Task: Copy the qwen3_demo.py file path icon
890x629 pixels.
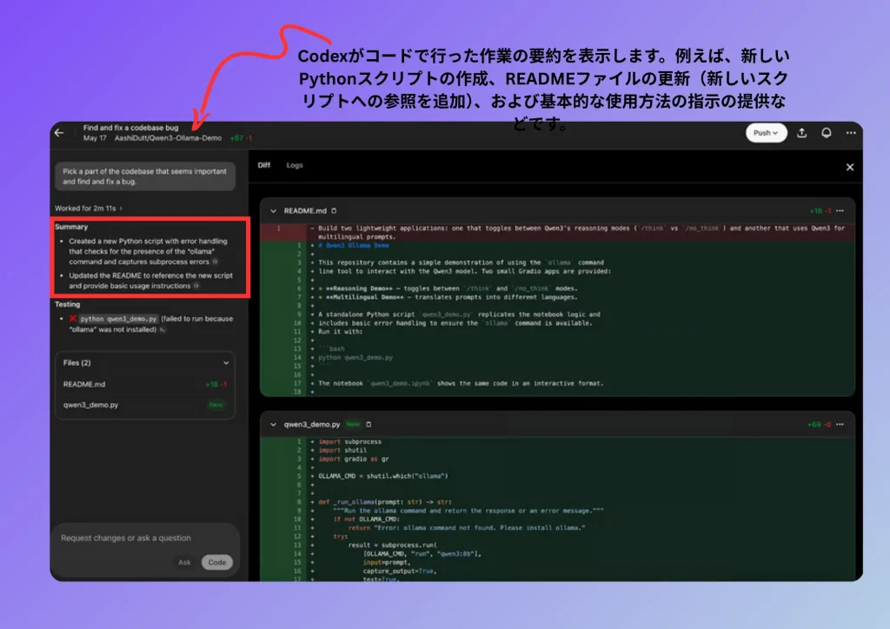Action: (369, 424)
